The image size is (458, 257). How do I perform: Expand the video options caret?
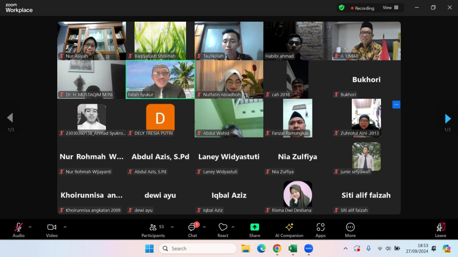pyautogui.click(x=65, y=227)
